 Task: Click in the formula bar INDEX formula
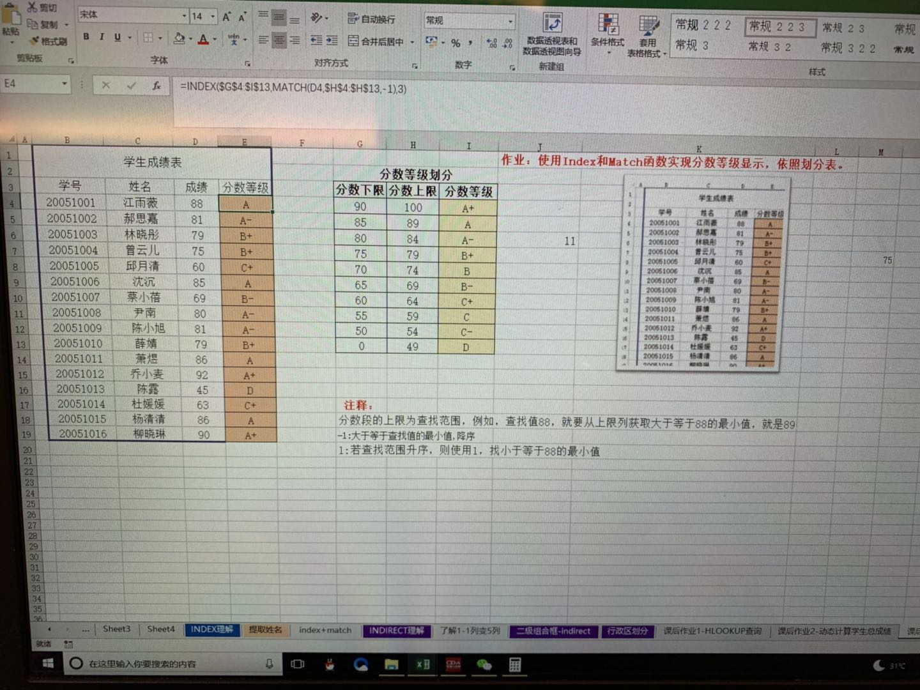click(x=293, y=88)
